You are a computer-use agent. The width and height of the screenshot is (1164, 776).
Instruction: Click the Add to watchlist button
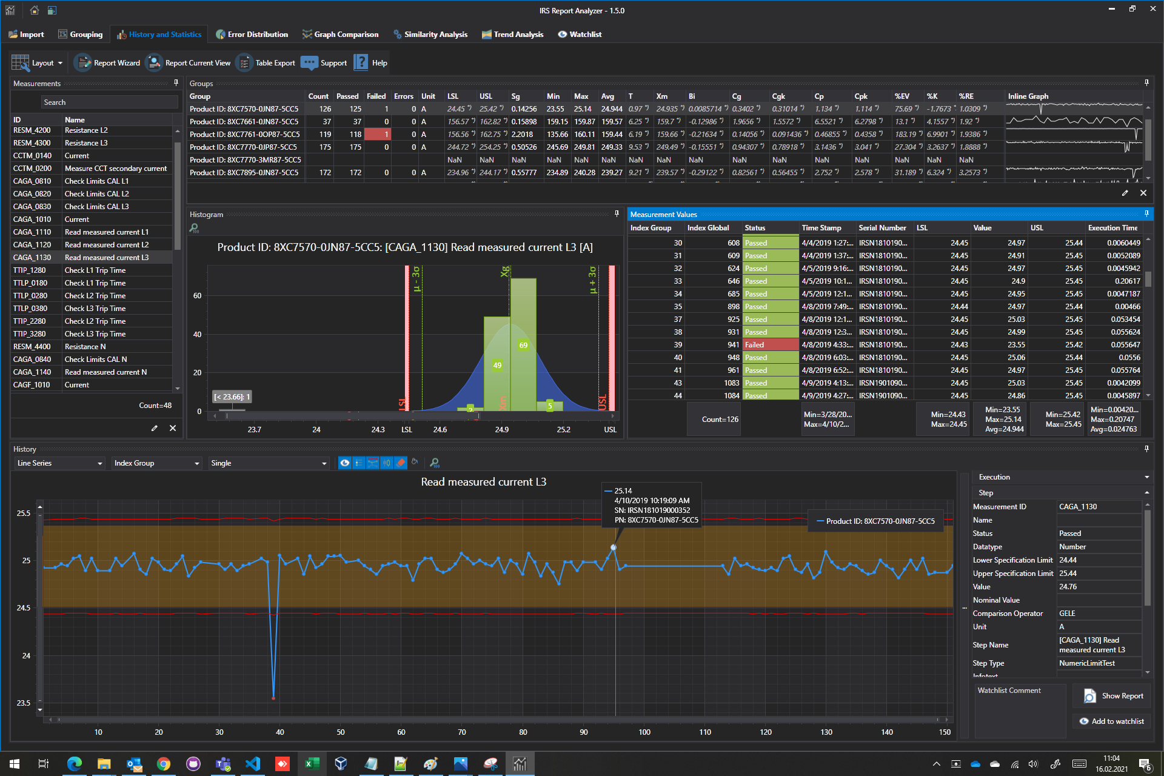1112,721
